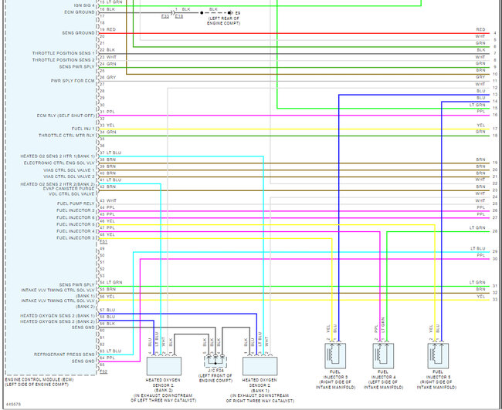Screen dimensions: 502x410
Task: Click ENGINE CONTROL MODULE (ECM) caption
Action: click(39, 380)
